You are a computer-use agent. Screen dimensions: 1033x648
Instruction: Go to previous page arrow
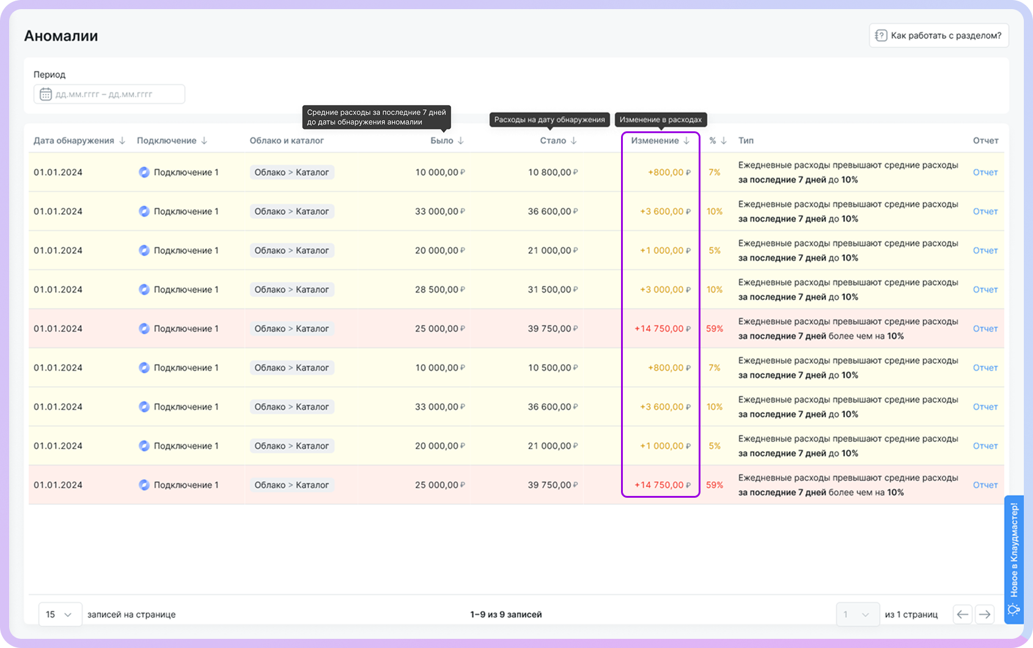pos(963,614)
